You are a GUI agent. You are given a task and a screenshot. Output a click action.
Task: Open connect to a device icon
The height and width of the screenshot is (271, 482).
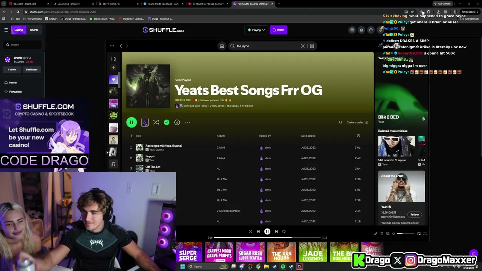click(x=388, y=234)
